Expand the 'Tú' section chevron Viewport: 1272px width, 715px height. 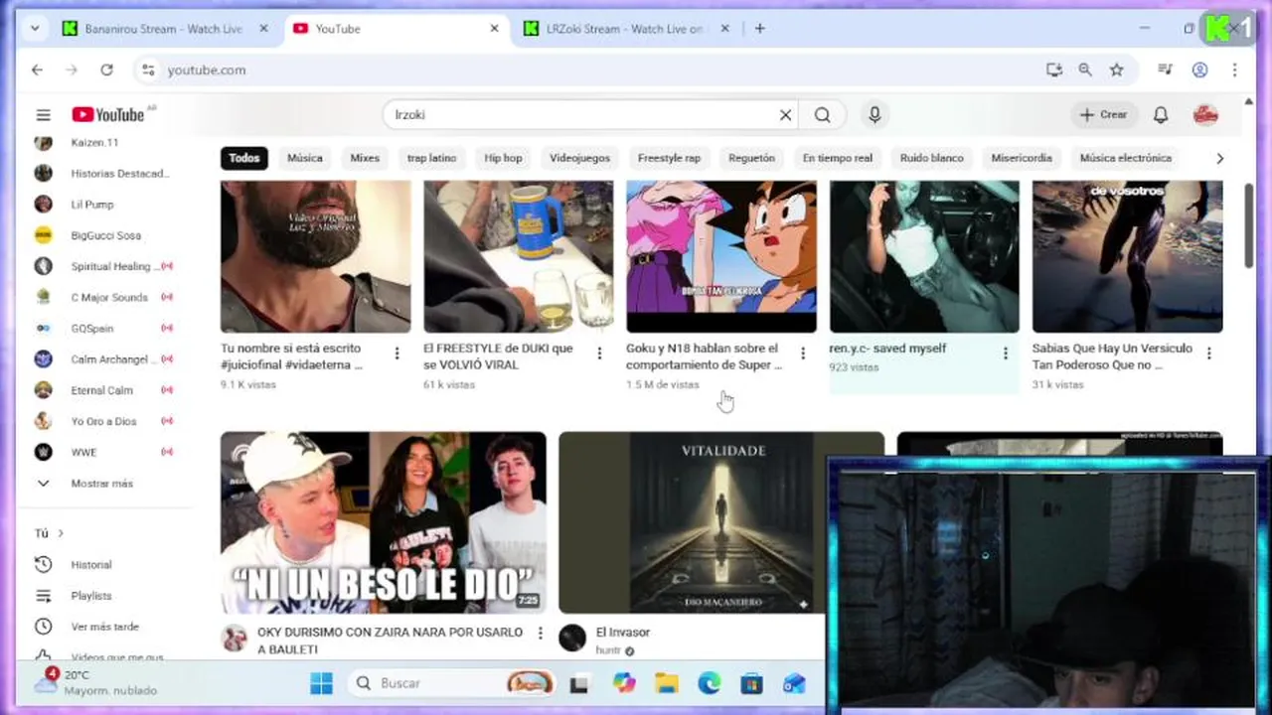pos(61,533)
